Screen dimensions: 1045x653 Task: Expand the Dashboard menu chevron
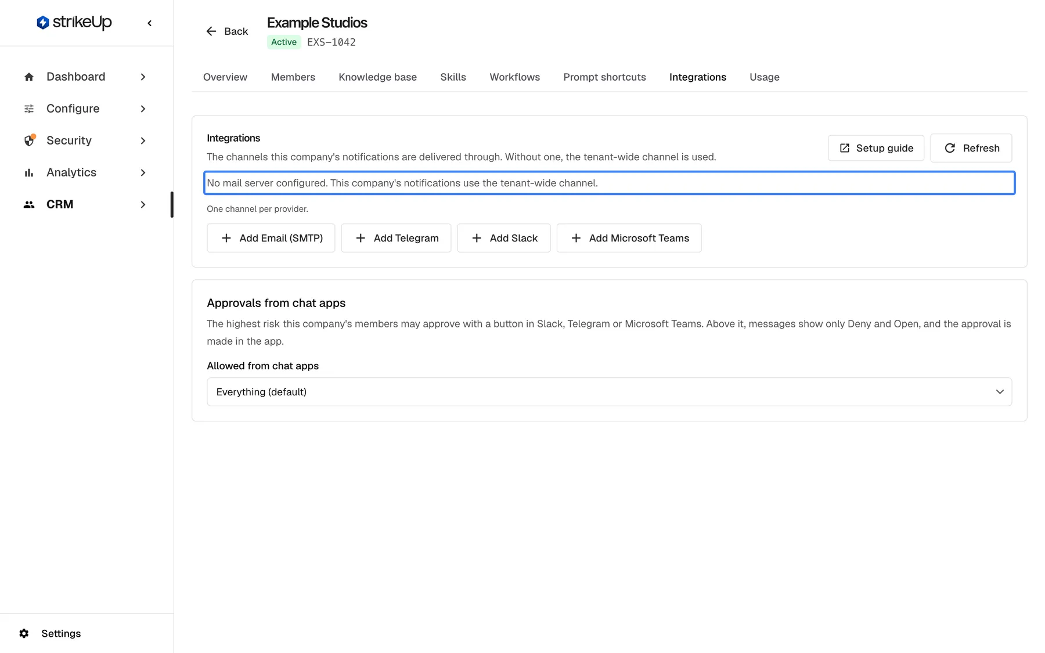143,77
